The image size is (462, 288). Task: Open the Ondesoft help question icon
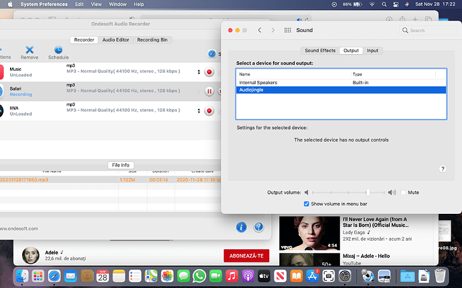pyautogui.click(x=258, y=228)
